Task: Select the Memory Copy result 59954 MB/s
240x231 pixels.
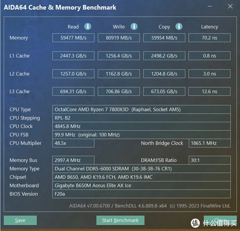Action: pyautogui.click(x=164, y=38)
